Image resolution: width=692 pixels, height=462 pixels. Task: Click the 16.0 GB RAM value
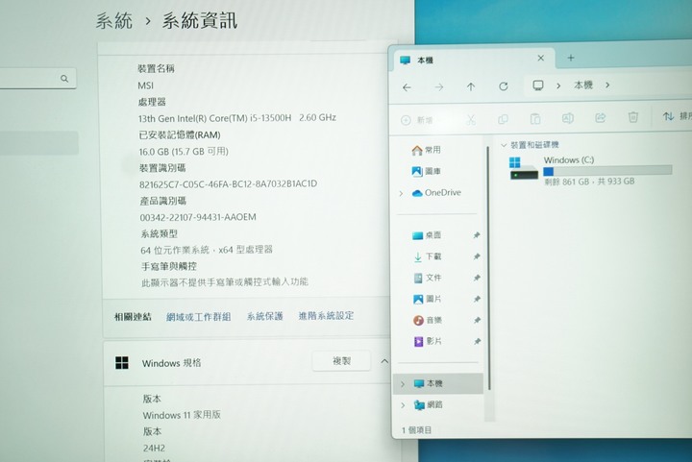(x=184, y=151)
